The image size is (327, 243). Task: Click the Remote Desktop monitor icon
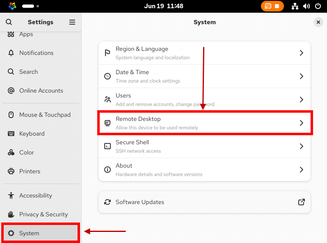coord(107,123)
